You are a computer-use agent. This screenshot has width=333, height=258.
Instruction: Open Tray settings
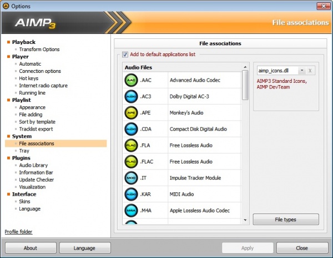(24, 151)
